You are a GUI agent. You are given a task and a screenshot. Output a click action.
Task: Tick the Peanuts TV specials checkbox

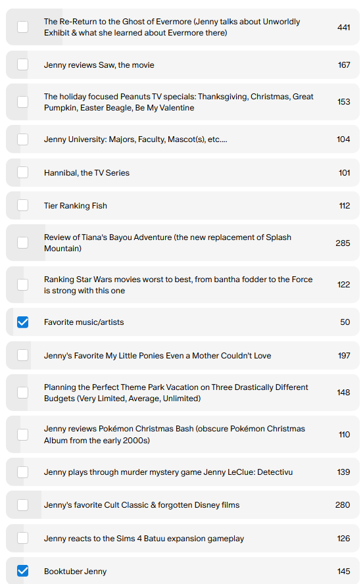(23, 102)
